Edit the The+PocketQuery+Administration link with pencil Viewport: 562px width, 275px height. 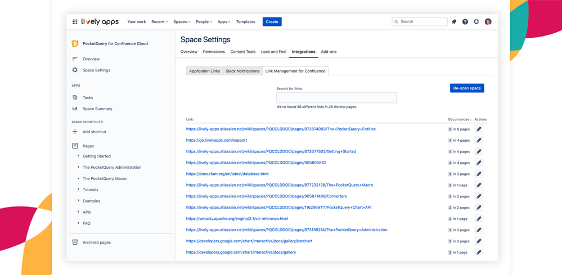click(479, 230)
